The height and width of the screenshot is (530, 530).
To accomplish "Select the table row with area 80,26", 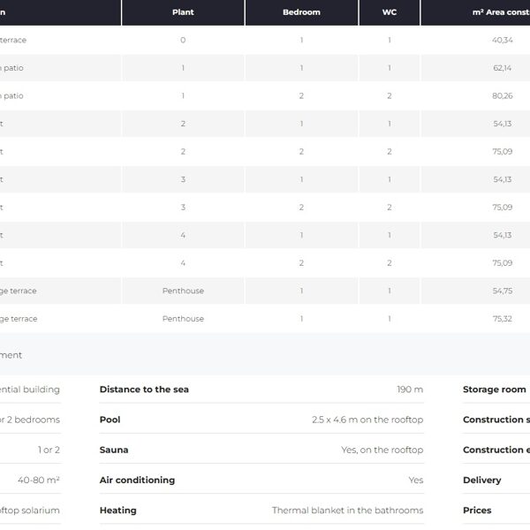I will point(501,95).
